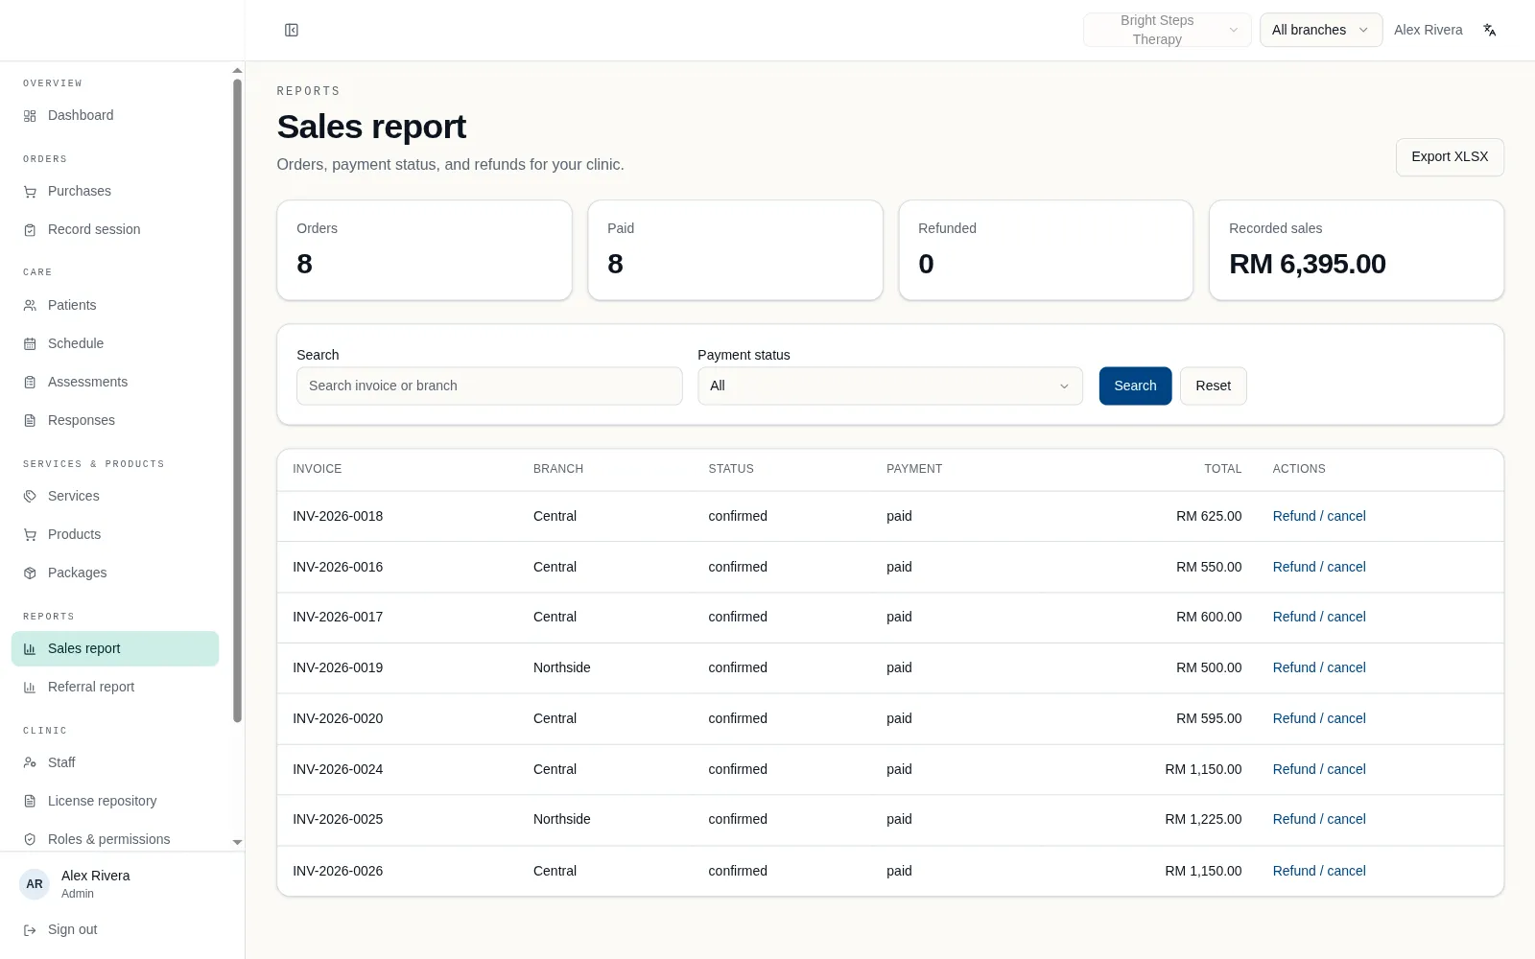Refund or cancel invoice INV-2026-0025
The width and height of the screenshot is (1535, 959).
click(1319, 819)
